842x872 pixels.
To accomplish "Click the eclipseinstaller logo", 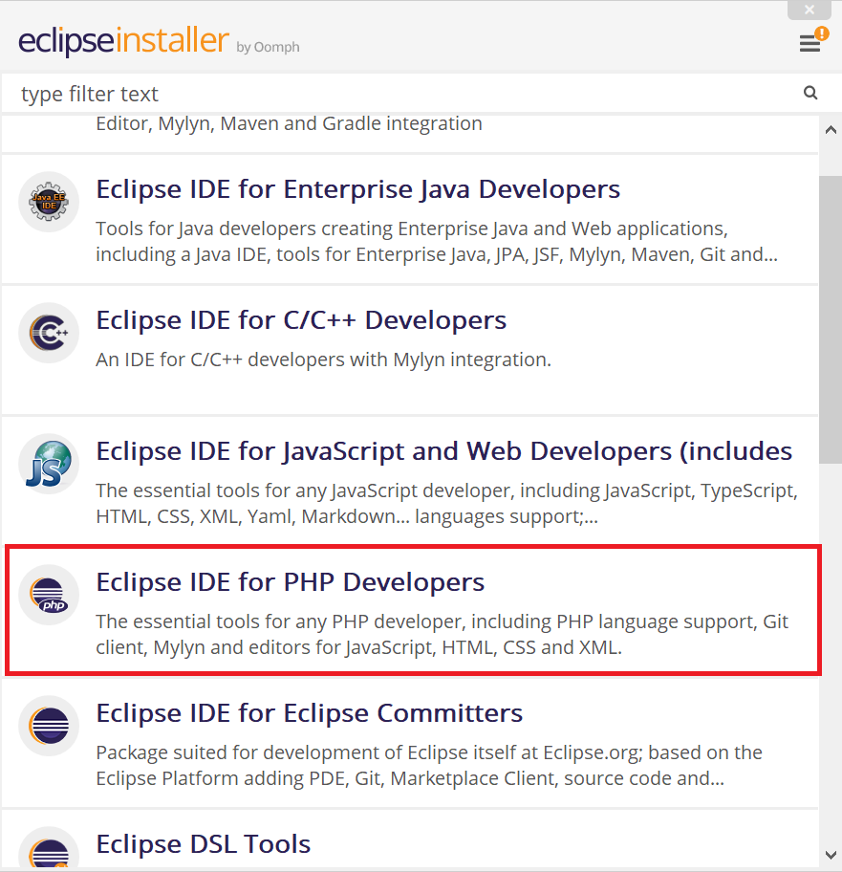I will coord(122,42).
